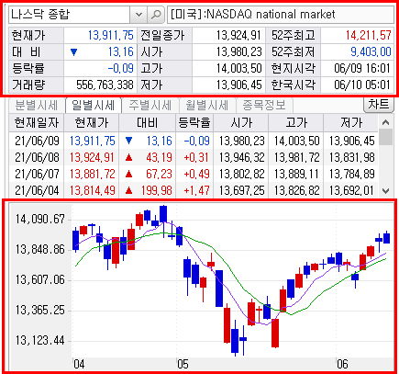This screenshot has width=399, height=374.
Task: Click the 차트 button
Action: pyautogui.click(x=379, y=105)
